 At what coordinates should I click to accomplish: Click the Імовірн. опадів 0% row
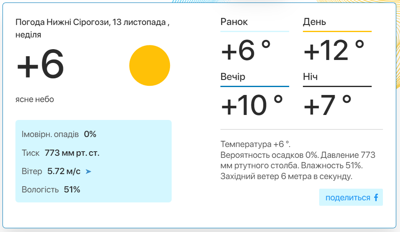[59, 134]
